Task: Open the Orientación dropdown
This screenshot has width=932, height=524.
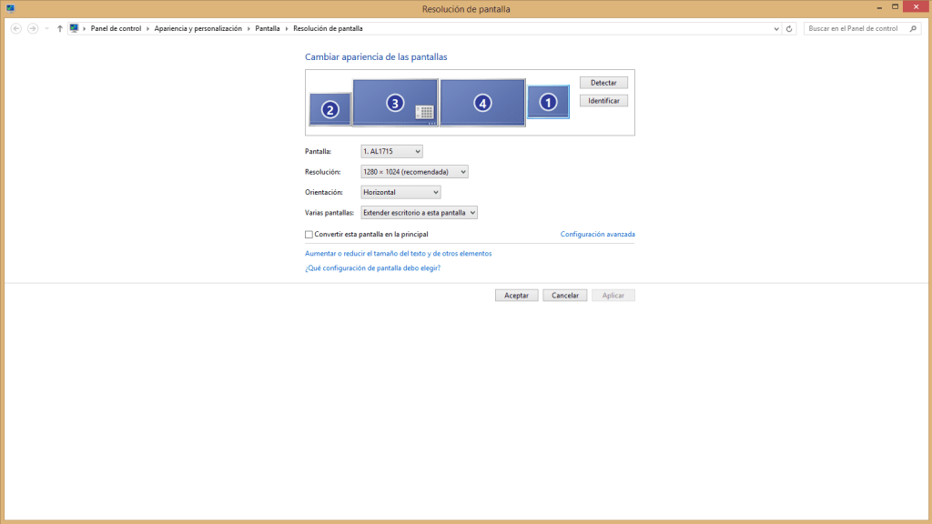Action: point(400,193)
